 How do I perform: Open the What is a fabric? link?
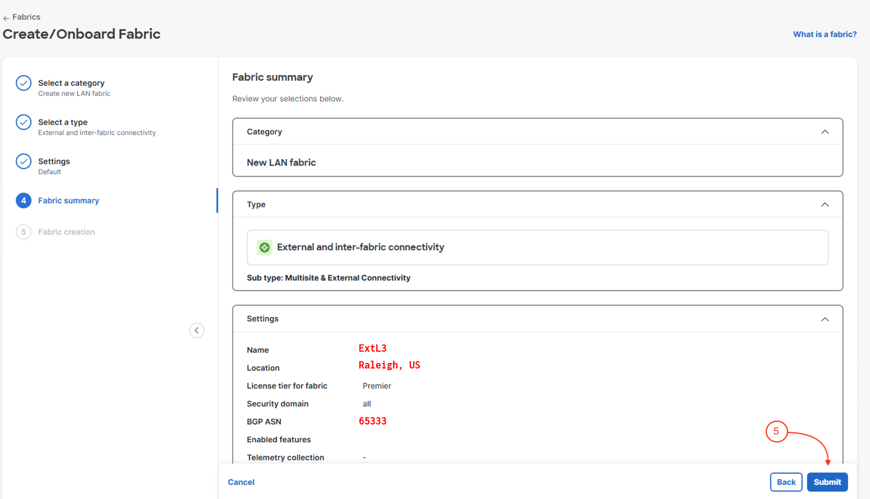tap(825, 34)
